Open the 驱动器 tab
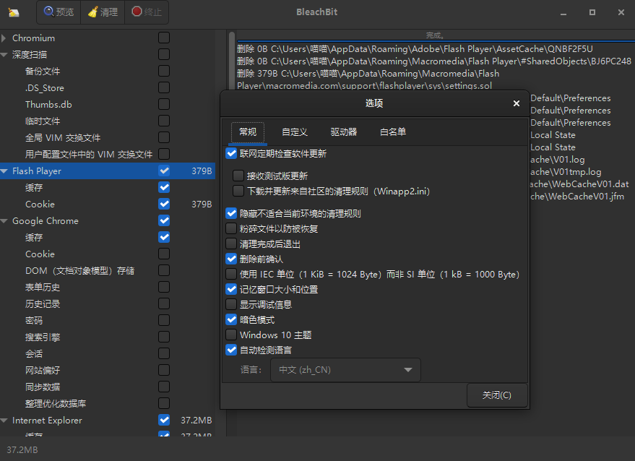This screenshot has height=461, width=635. point(343,132)
